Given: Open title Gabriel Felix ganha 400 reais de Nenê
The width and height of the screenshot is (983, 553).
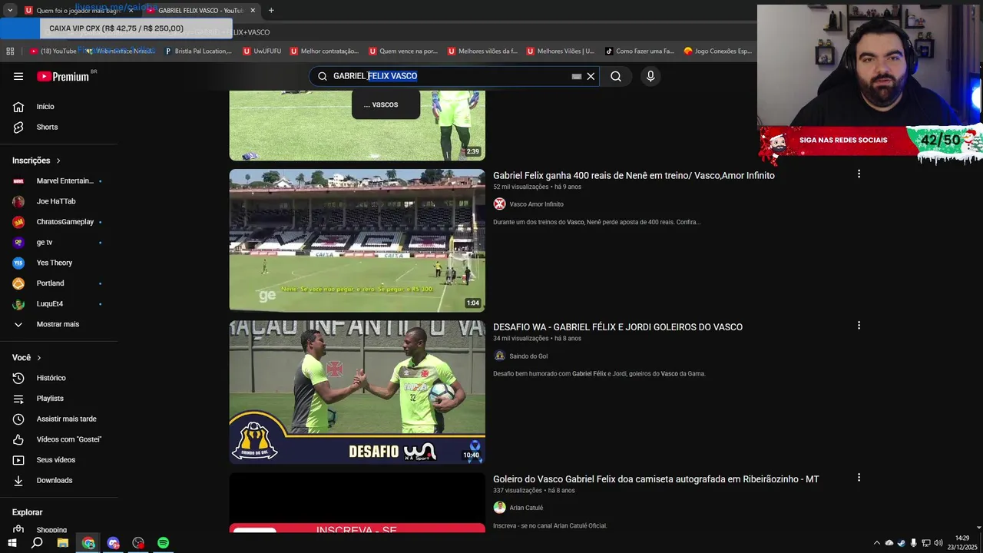Looking at the screenshot, I should (x=634, y=176).
